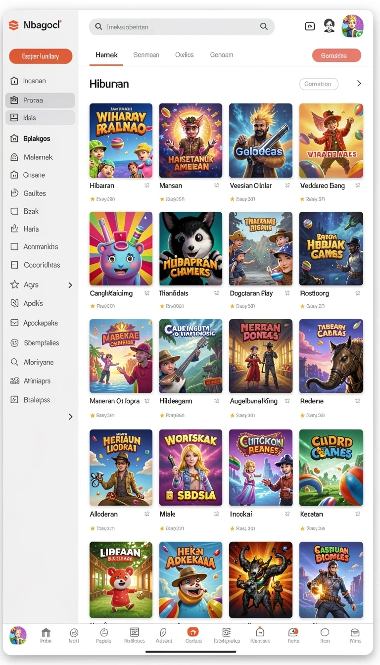Switch to the Senmean tab
380x665 pixels.
pos(146,55)
